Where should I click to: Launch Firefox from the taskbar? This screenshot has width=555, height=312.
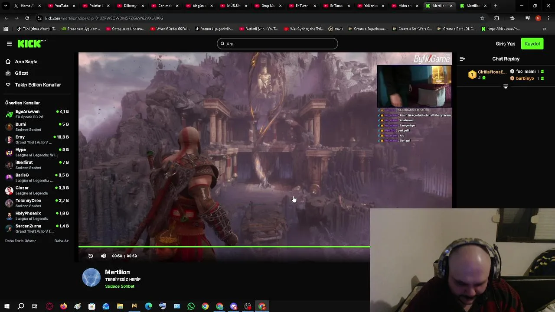click(63, 306)
